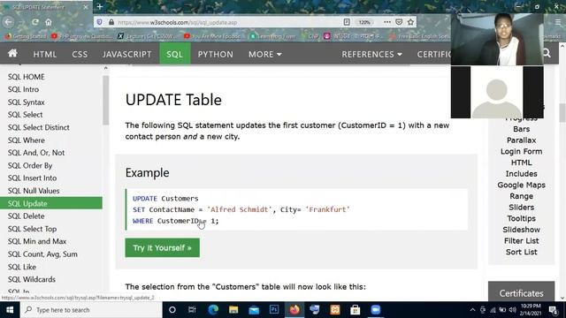
Task: Open Cortana circle icon on taskbar
Action: click(172, 310)
